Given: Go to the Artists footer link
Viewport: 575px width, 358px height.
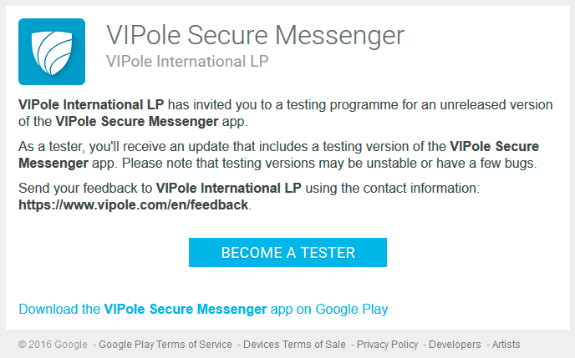Looking at the screenshot, I should click(506, 345).
